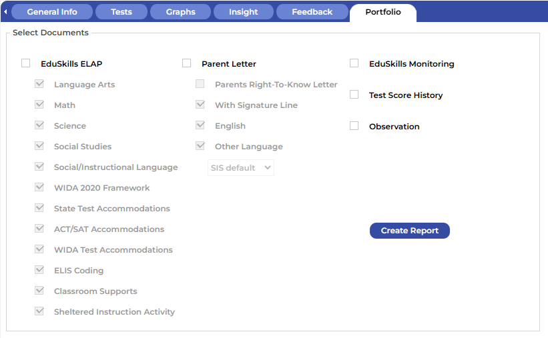Toggle the Other Language checkbox
This screenshot has height=338, width=548.
point(200,147)
